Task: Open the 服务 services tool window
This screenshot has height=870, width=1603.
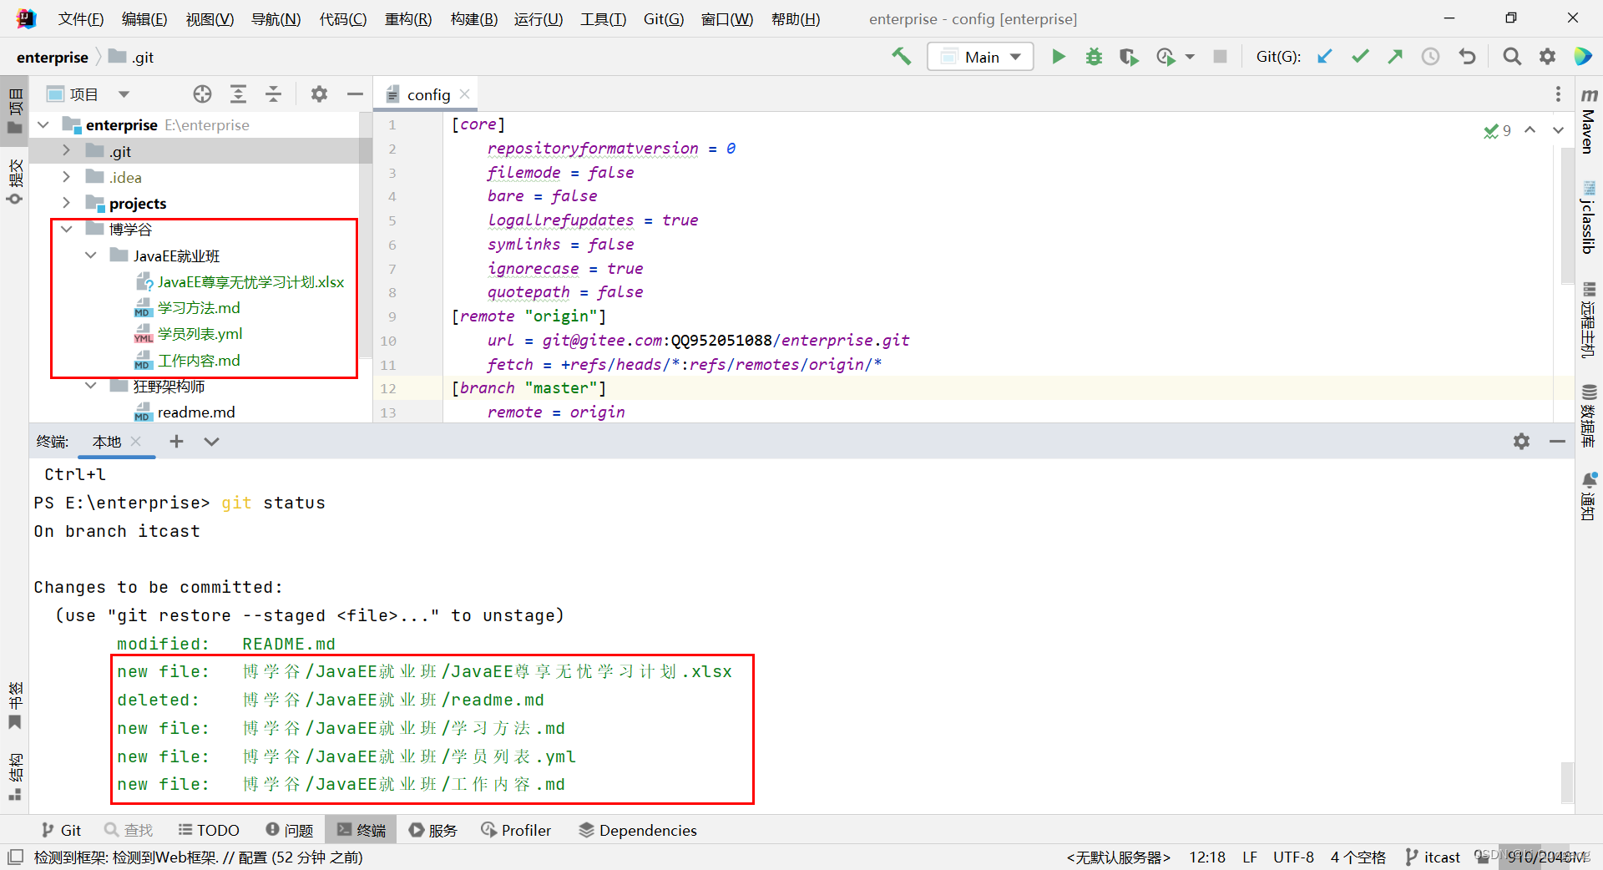Action: coord(433,830)
